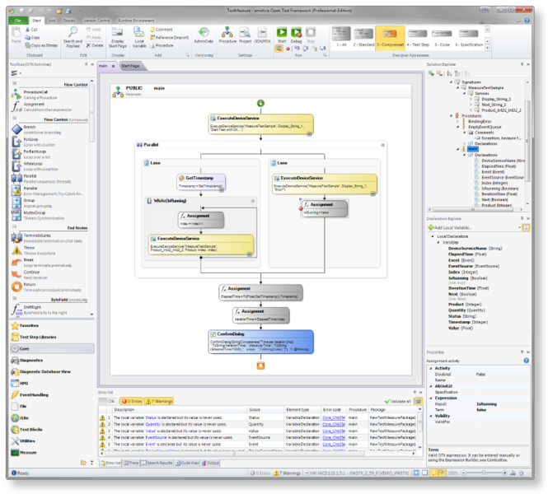Open the File ribbon tab
Screen dimensions: 548x494
(20, 19)
